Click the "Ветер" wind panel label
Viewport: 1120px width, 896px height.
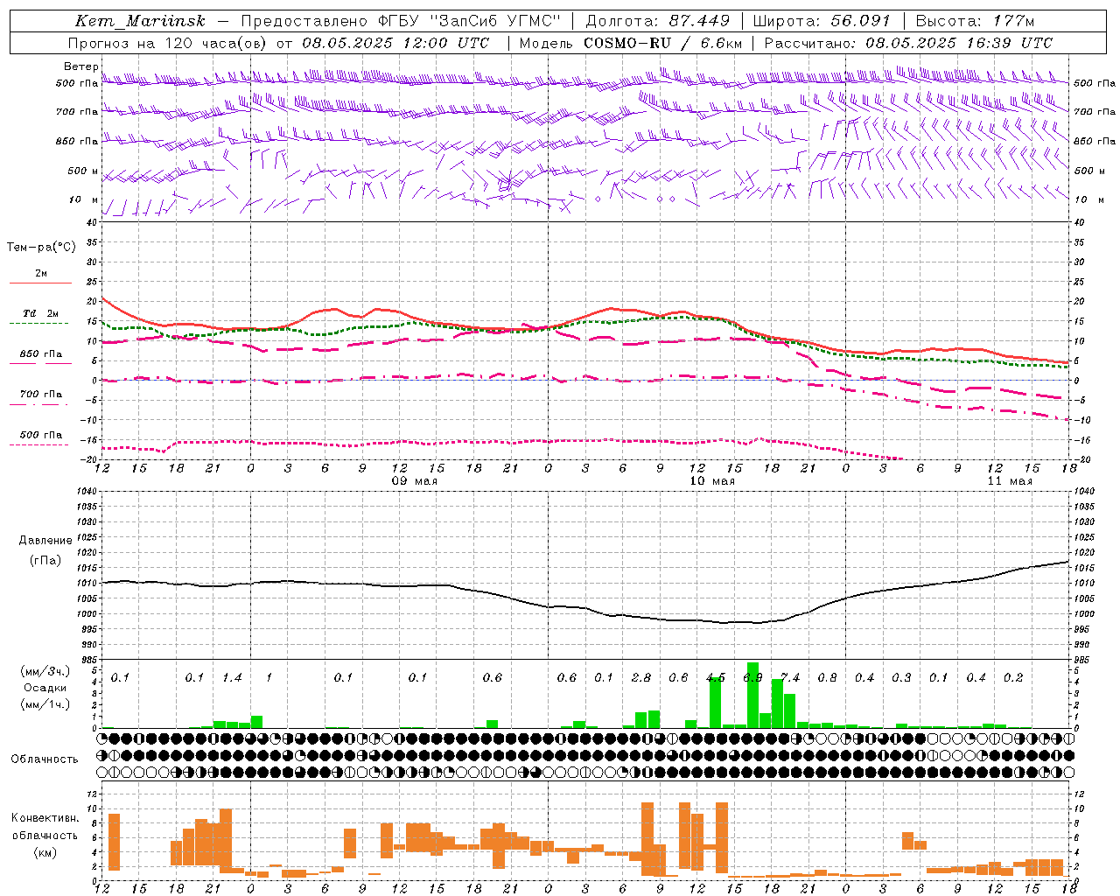point(80,66)
